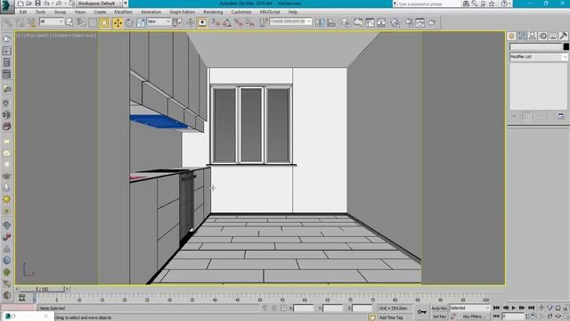Open the Customize menu

point(241,12)
